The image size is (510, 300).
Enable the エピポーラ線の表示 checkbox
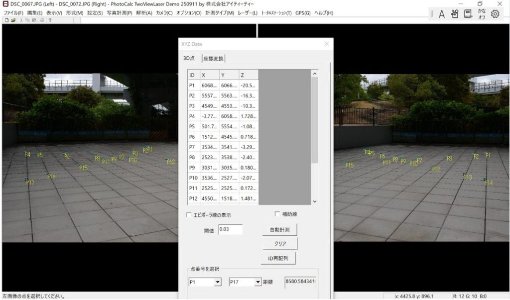189,215
